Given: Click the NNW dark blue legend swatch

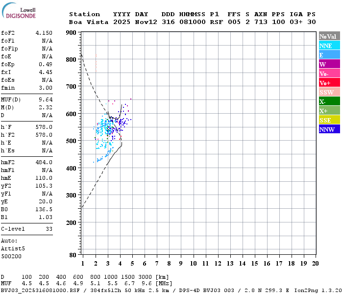Looking at the screenshot, I should pos(329,129).
